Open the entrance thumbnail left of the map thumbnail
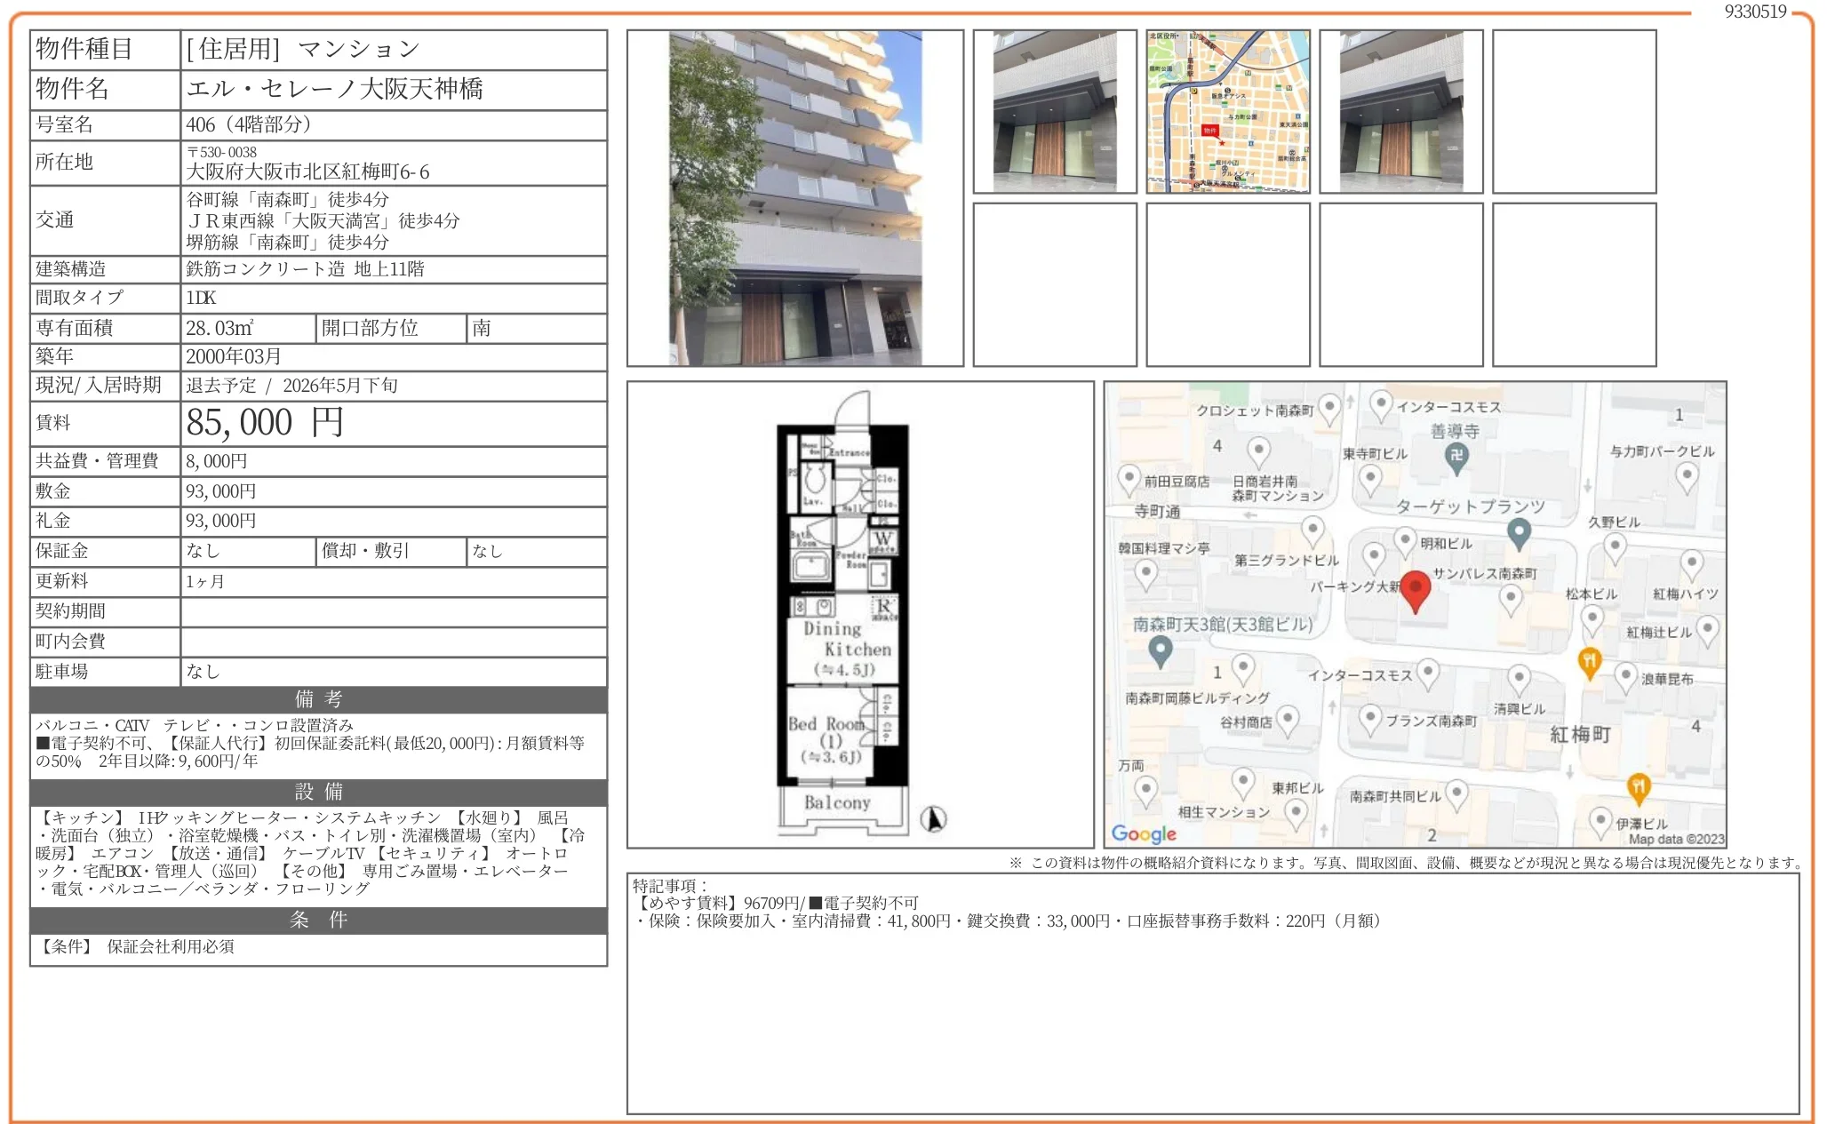Image resolution: width=1827 pixels, height=1124 pixels. pyautogui.click(x=1054, y=111)
